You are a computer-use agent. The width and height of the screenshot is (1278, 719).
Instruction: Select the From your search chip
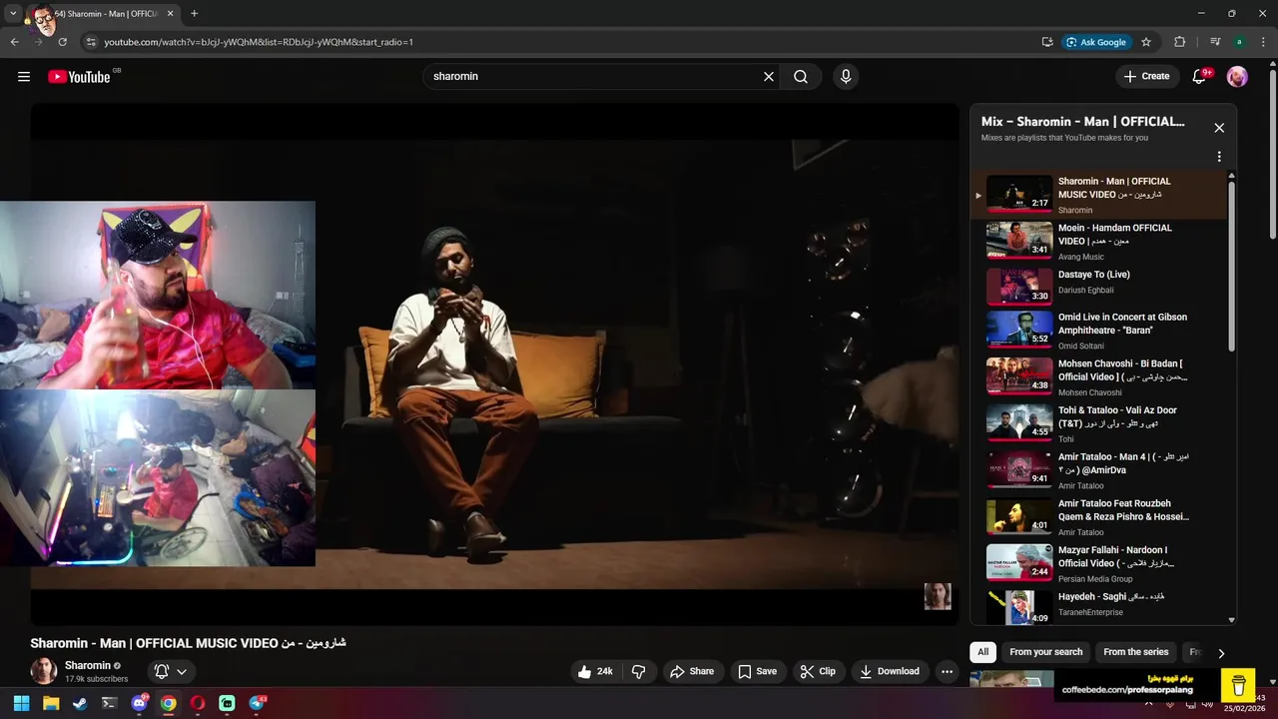click(1045, 652)
